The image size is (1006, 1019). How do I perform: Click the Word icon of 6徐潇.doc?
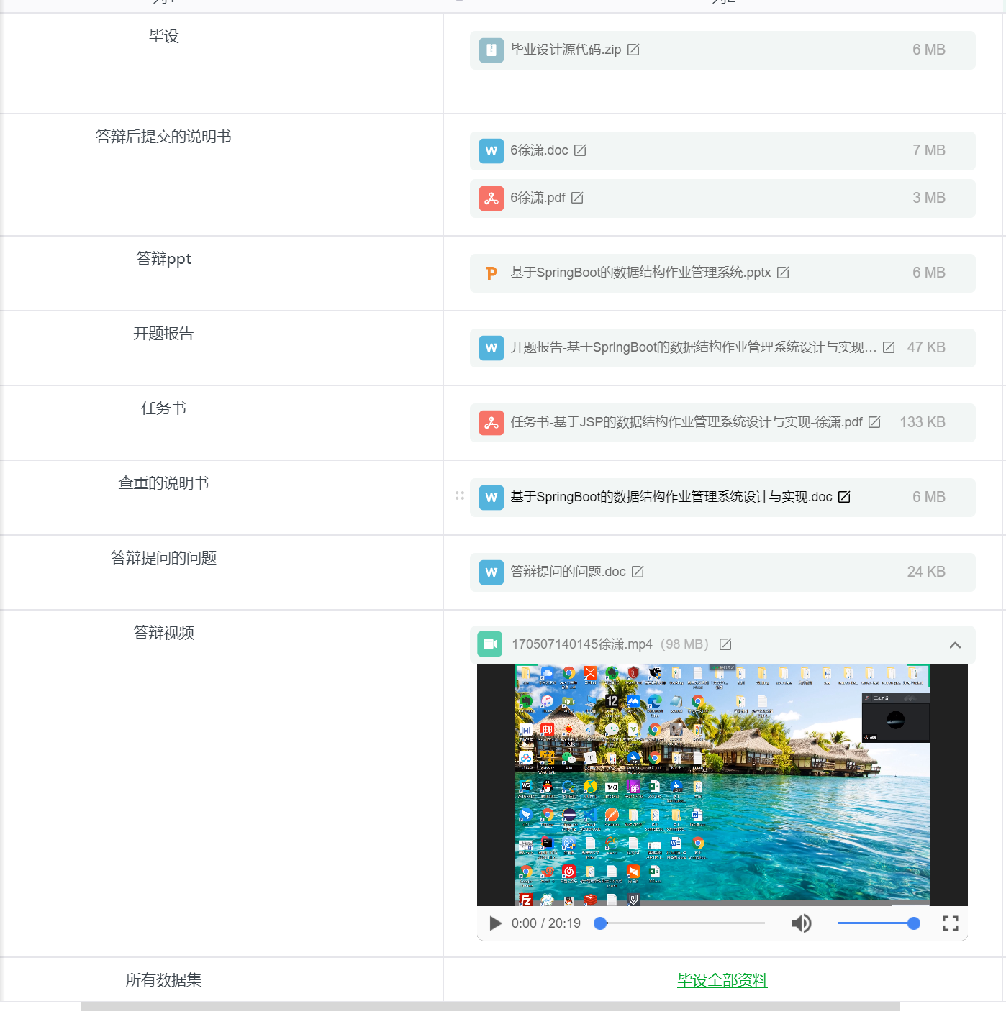[x=491, y=151]
